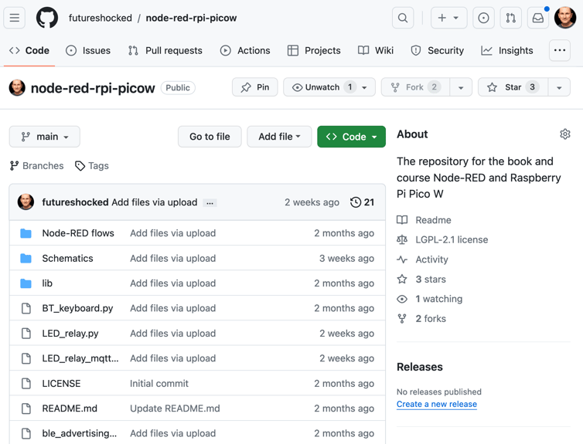Open latest commit 'Add files via upload'
583x444 pixels.
tap(155, 202)
